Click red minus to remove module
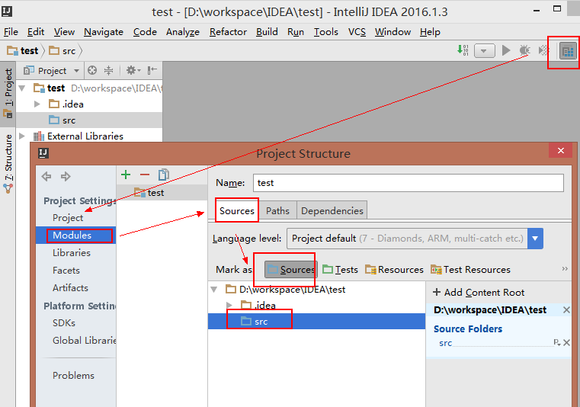Viewport: 580px width, 407px height. coord(145,175)
